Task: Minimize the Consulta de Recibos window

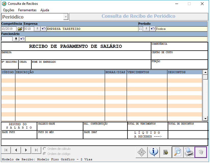Action: [x=177, y=4]
